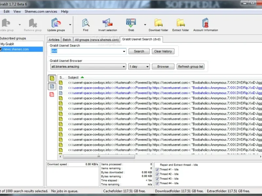Click the horizontal scrollbar thumb of results
The height and width of the screenshot is (196, 262).
[x=99, y=157]
